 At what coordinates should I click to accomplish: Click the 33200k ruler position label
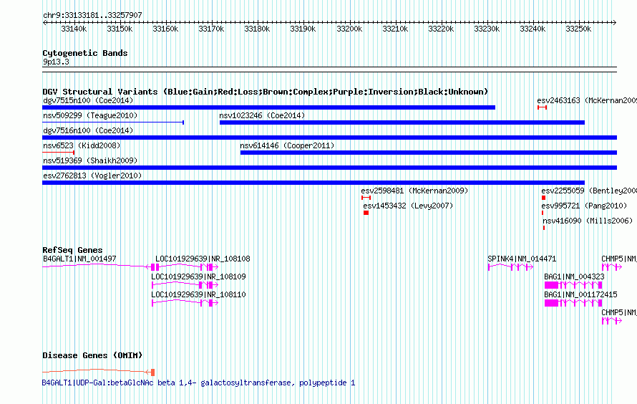349,29
